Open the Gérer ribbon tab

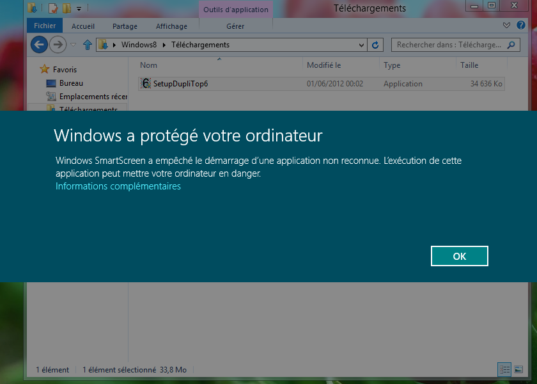click(x=235, y=26)
